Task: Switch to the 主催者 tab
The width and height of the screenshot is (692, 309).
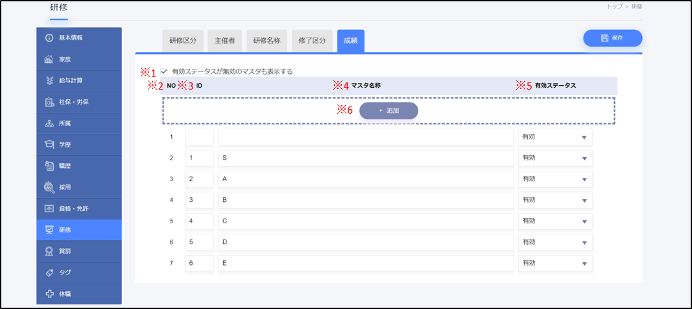Action: tap(224, 41)
